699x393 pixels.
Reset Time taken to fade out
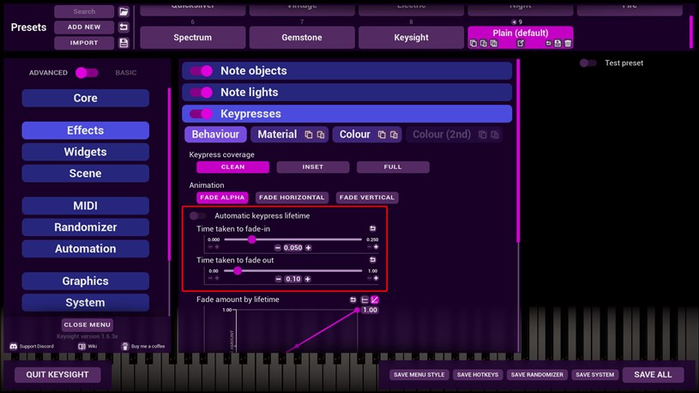(373, 260)
